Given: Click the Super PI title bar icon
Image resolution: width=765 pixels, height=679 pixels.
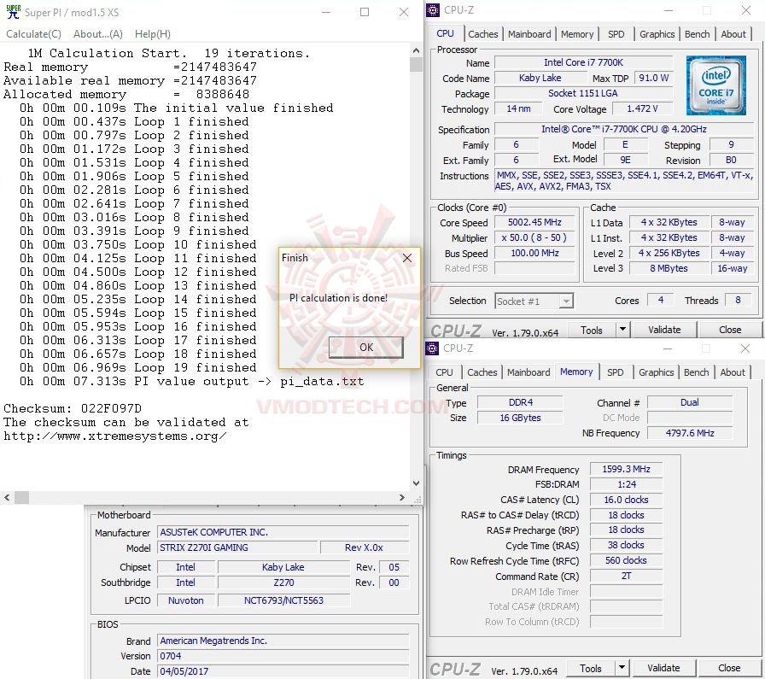Looking at the screenshot, I should (x=13, y=12).
